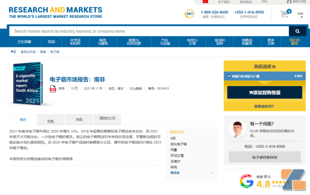The width and height of the screenshot is (310, 195).
Task: Click the home icon in breadcrumb
Action: point(12,52)
